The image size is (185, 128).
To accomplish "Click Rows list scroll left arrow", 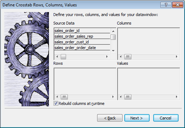I will pos(57,97).
